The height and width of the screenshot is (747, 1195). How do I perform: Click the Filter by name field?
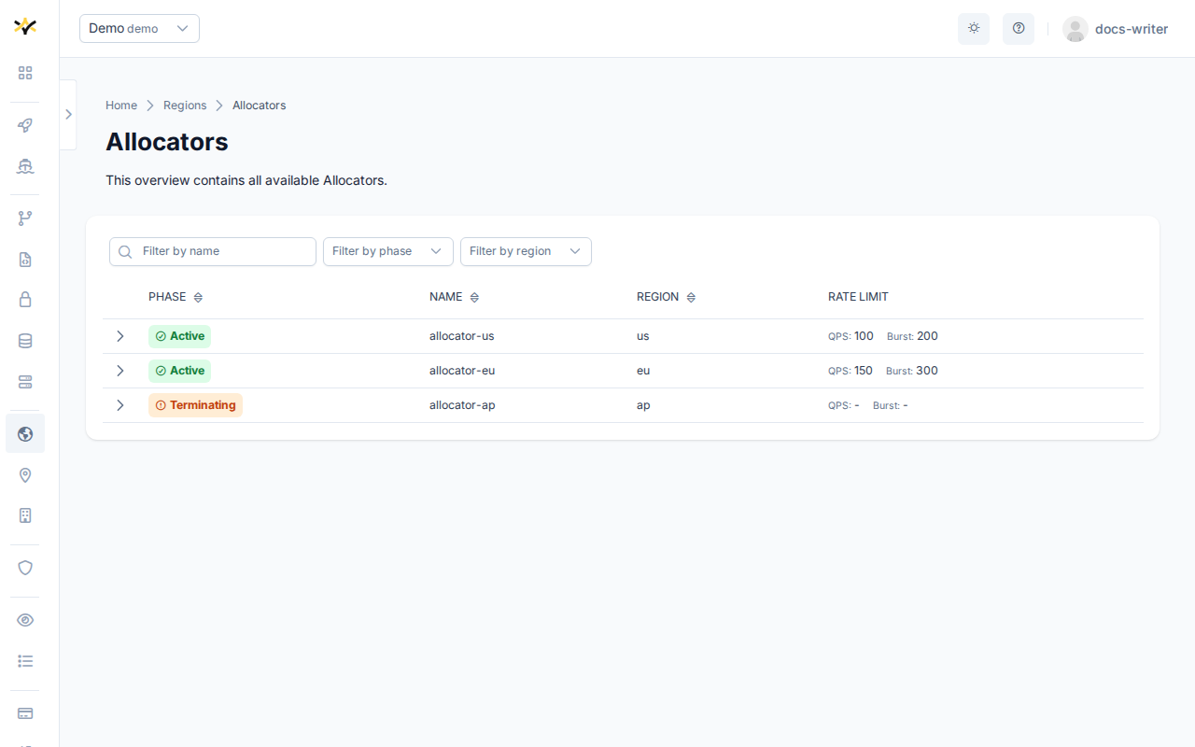tap(213, 251)
